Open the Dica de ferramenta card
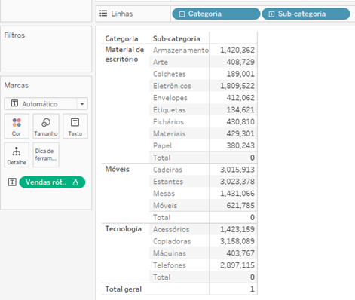This screenshot has width=355, height=300. pyautogui.click(x=46, y=155)
